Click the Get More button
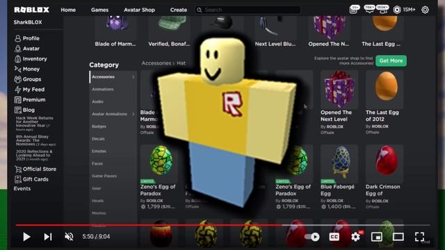This screenshot has width=445, height=250. [x=391, y=60]
